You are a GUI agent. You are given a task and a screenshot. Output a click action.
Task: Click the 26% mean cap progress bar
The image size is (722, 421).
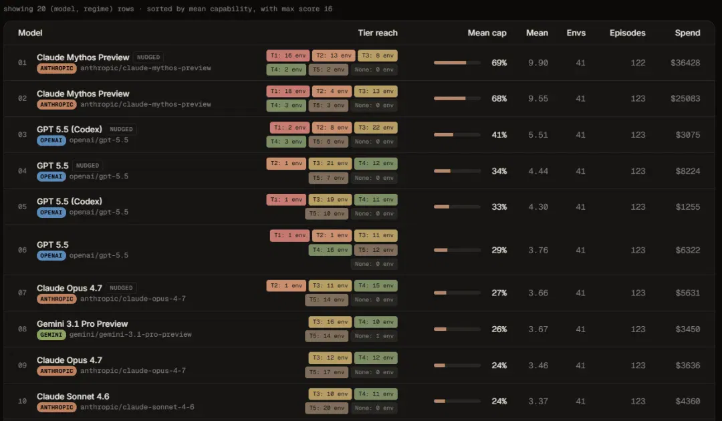457,329
